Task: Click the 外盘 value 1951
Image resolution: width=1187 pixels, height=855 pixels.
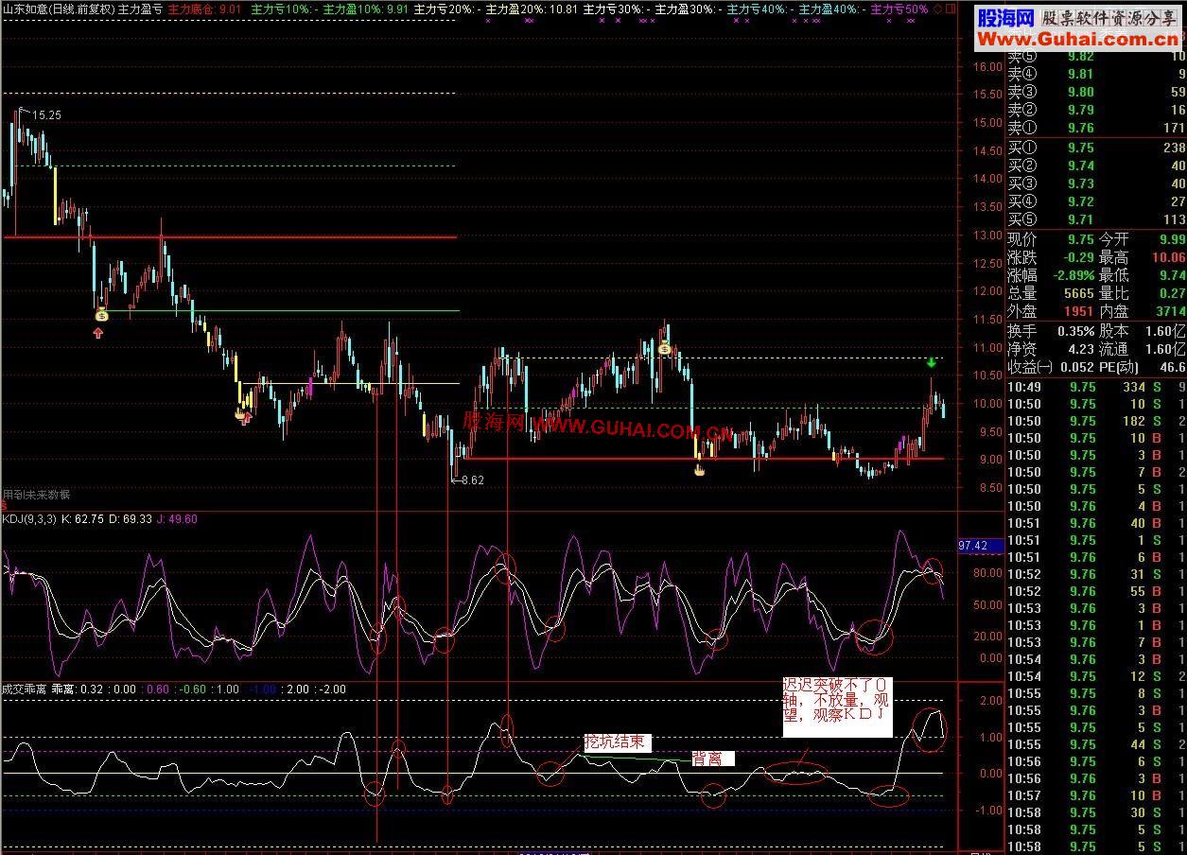Action: point(1078,311)
